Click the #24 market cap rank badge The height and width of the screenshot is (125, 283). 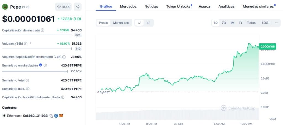(x=78, y=35)
